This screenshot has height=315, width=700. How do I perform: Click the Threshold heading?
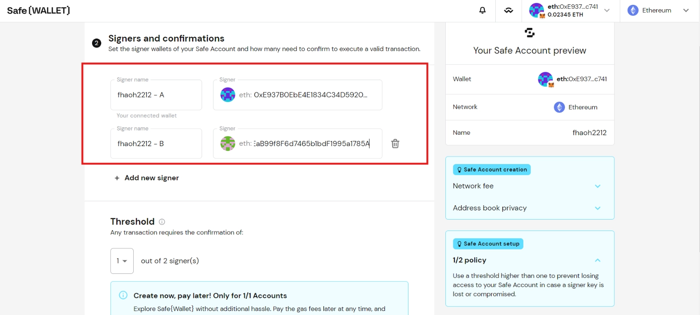(x=132, y=221)
